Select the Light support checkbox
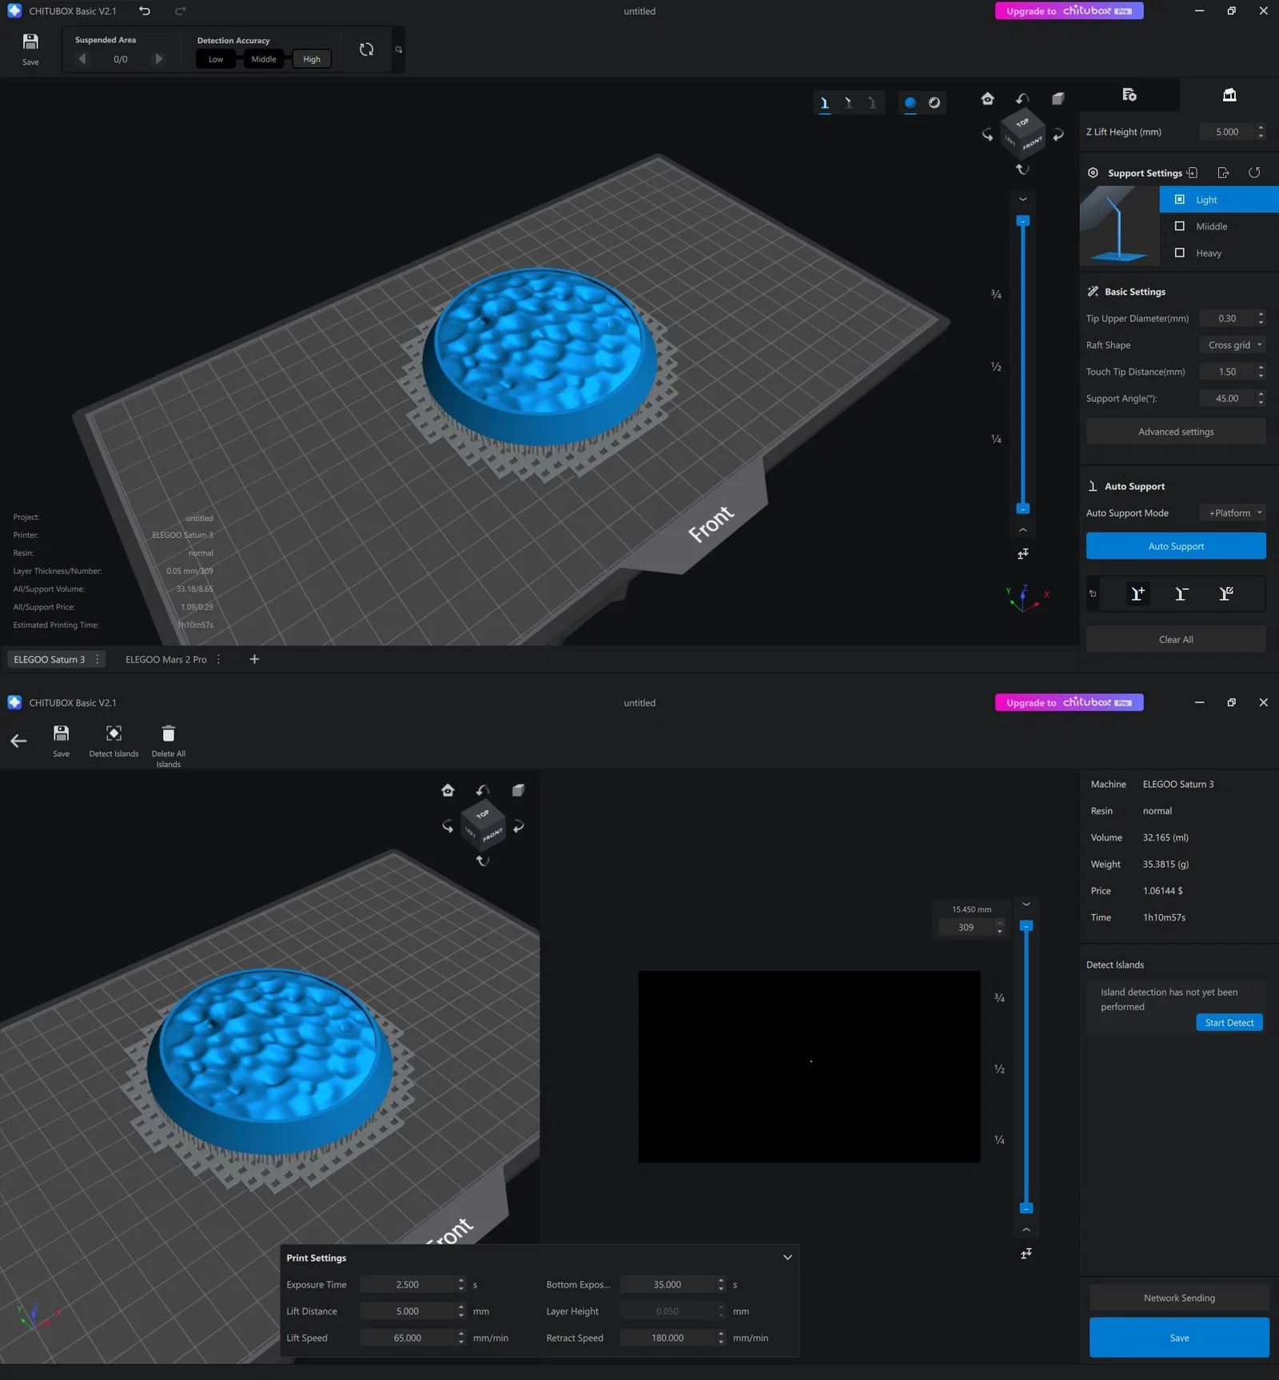The width and height of the screenshot is (1279, 1380). 1179,199
